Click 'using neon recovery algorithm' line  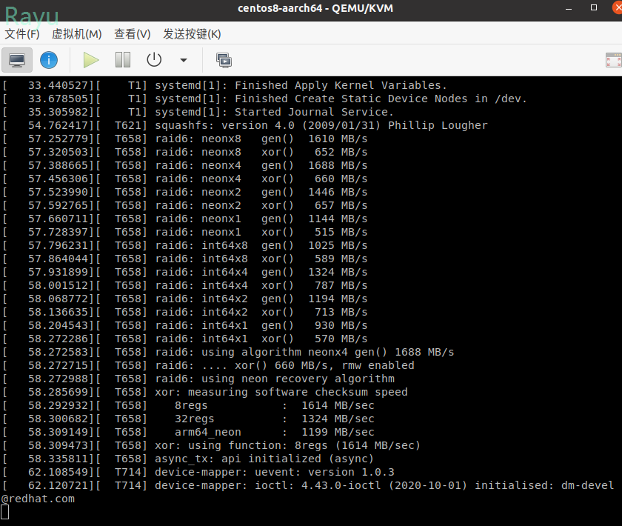198,379
